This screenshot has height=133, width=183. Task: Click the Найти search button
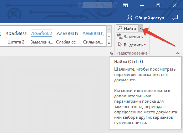[127, 29]
